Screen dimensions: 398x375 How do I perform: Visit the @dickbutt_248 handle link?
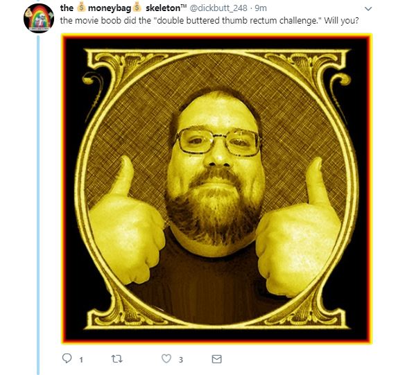[218, 8]
